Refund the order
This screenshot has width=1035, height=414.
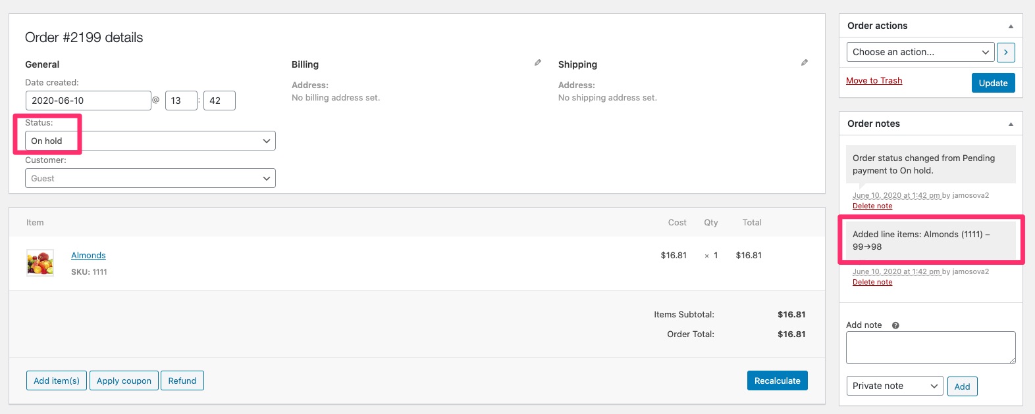point(182,380)
